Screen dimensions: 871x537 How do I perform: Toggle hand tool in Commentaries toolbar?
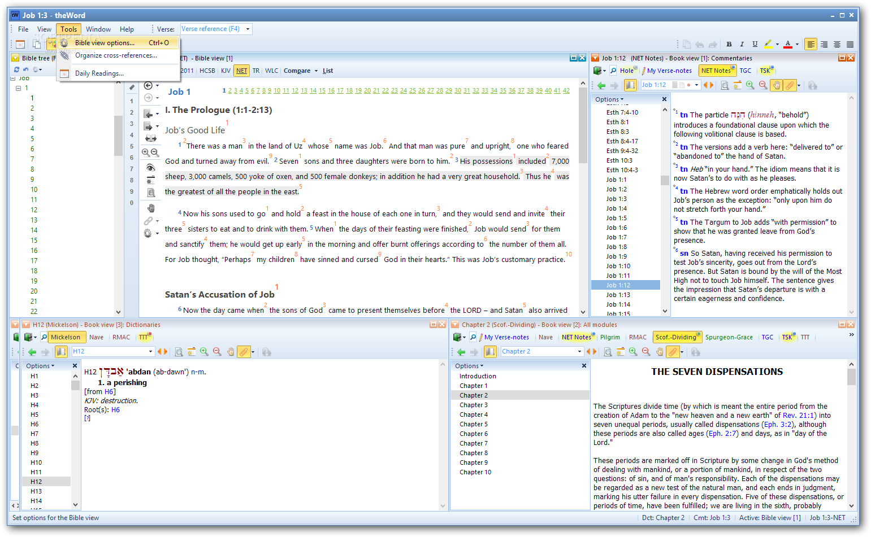(777, 85)
